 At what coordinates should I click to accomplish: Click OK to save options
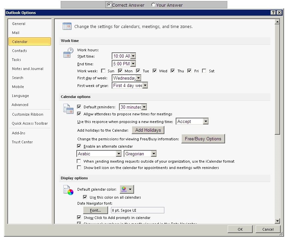click(x=240, y=229)
